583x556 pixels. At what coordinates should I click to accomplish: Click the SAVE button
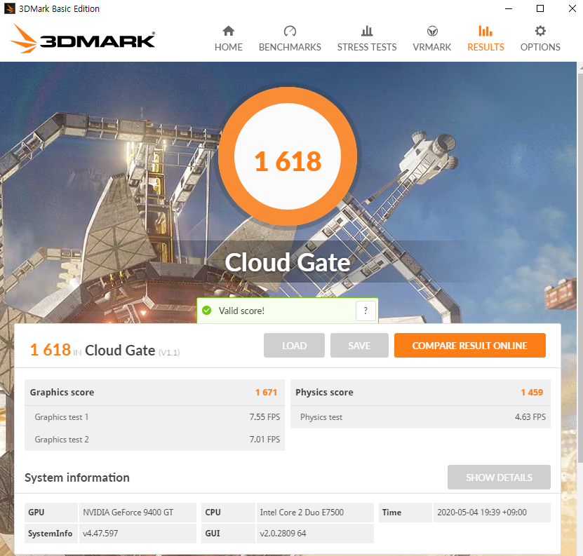(359, 346)
